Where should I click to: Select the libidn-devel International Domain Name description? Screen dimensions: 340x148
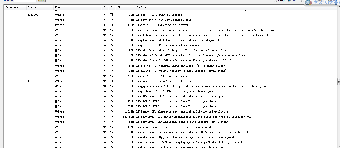pos(183,122)
